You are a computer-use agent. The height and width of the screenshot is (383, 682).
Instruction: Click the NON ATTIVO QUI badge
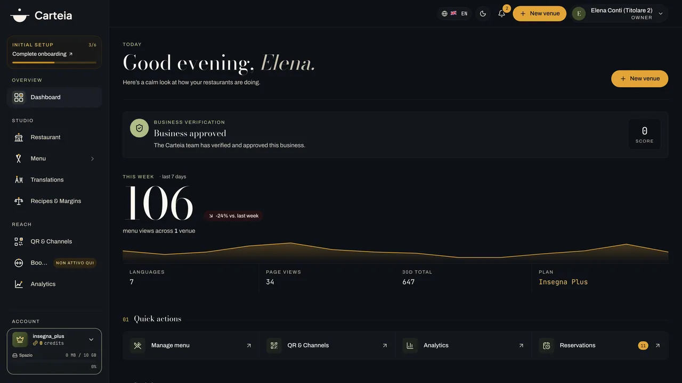75,263
